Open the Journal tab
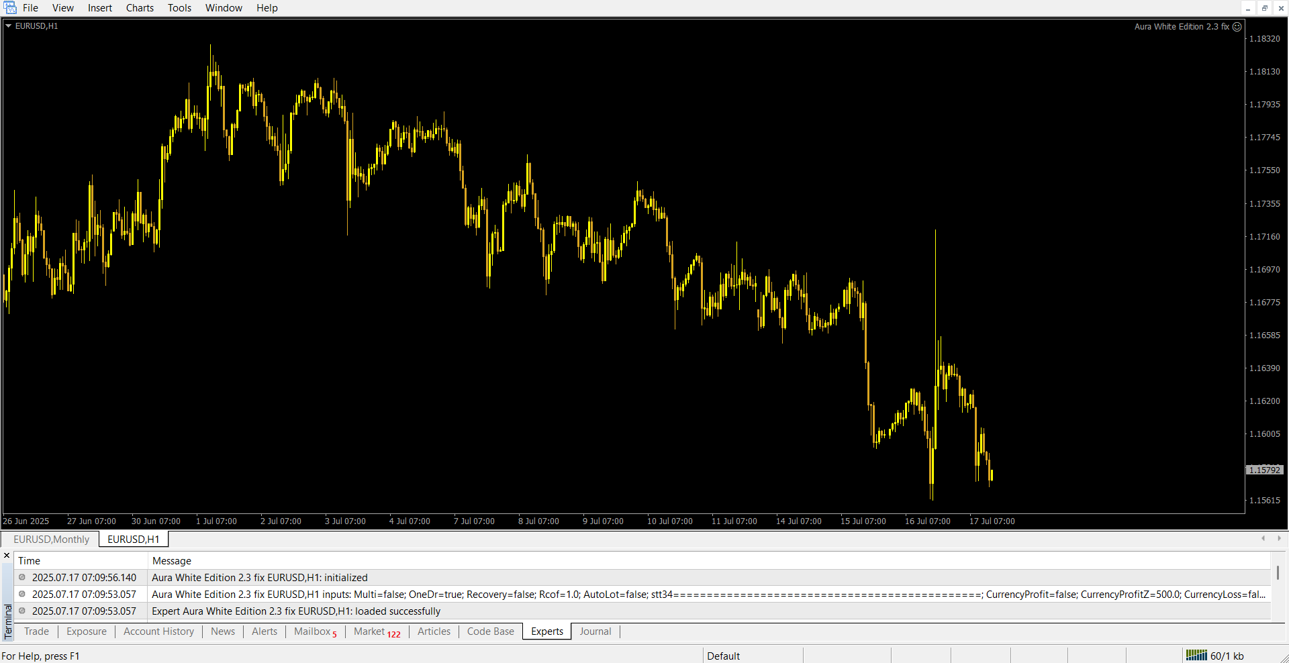Viewport: 1289px width, 663px height. [595, 631]
